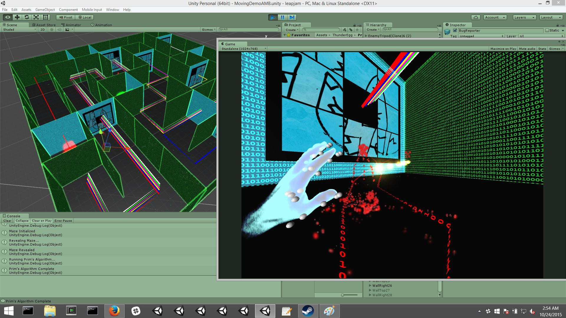Lock the Project panel

point(354,25)
